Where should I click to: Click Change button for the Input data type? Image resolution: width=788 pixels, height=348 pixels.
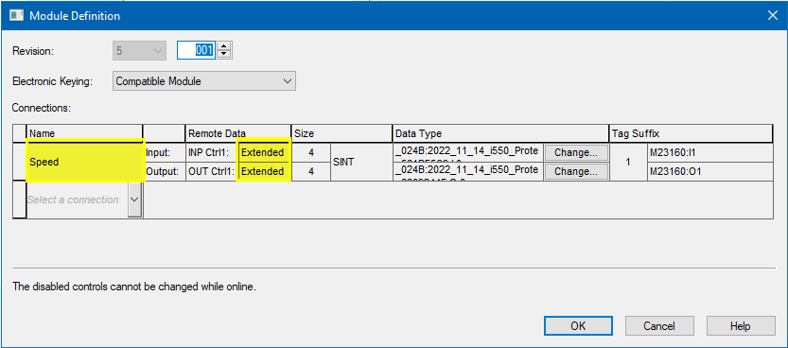click(x=576, y=152)
